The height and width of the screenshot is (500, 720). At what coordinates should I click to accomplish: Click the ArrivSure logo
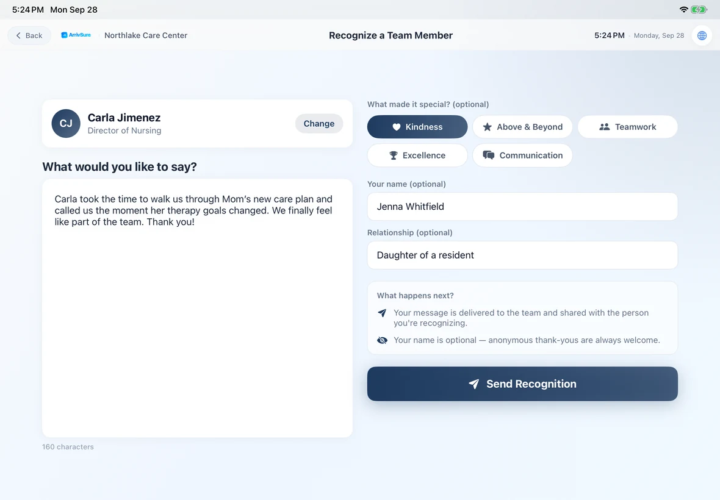pyautogui.click(x=76, y=35)
